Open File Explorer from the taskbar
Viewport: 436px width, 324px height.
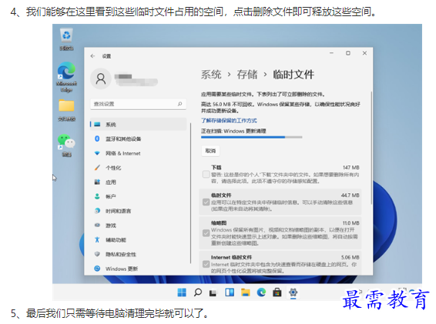tap(245, 292)
